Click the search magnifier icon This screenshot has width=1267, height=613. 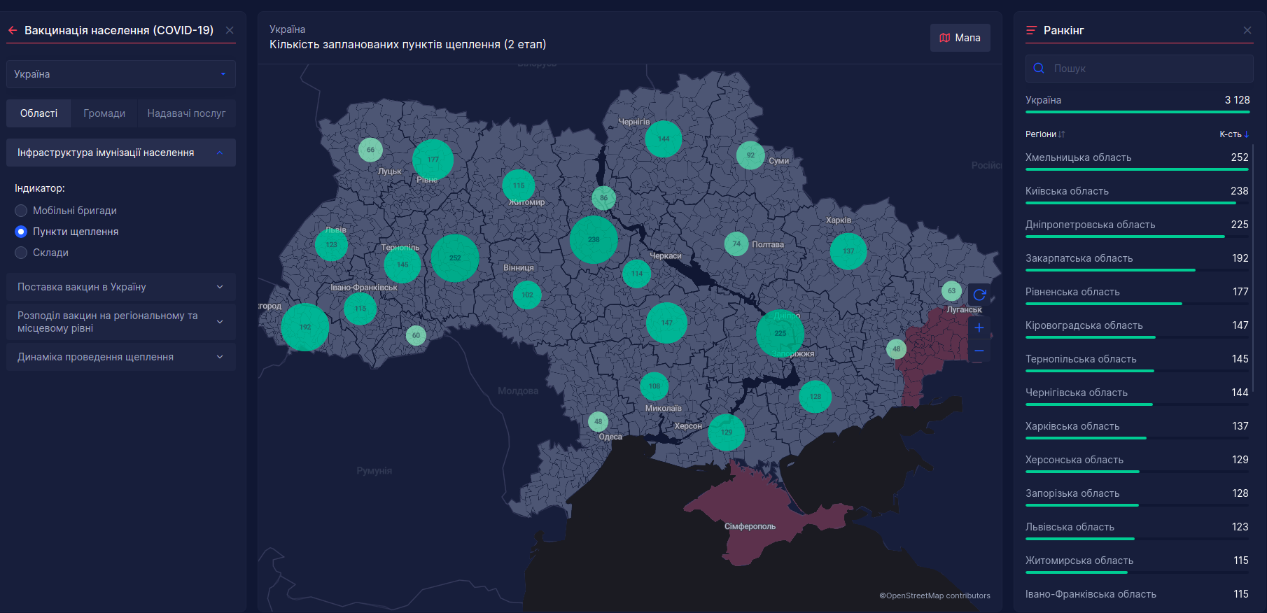pos(1039,69)
